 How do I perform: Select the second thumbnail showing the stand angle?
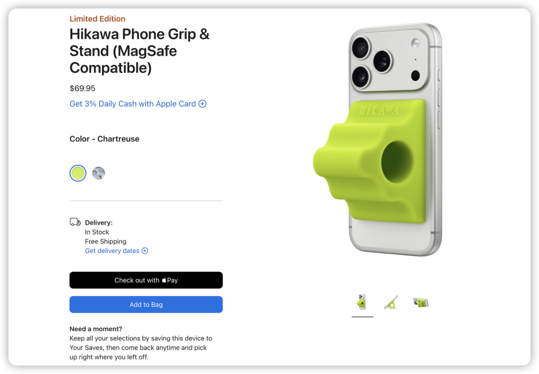pos(391,302)
